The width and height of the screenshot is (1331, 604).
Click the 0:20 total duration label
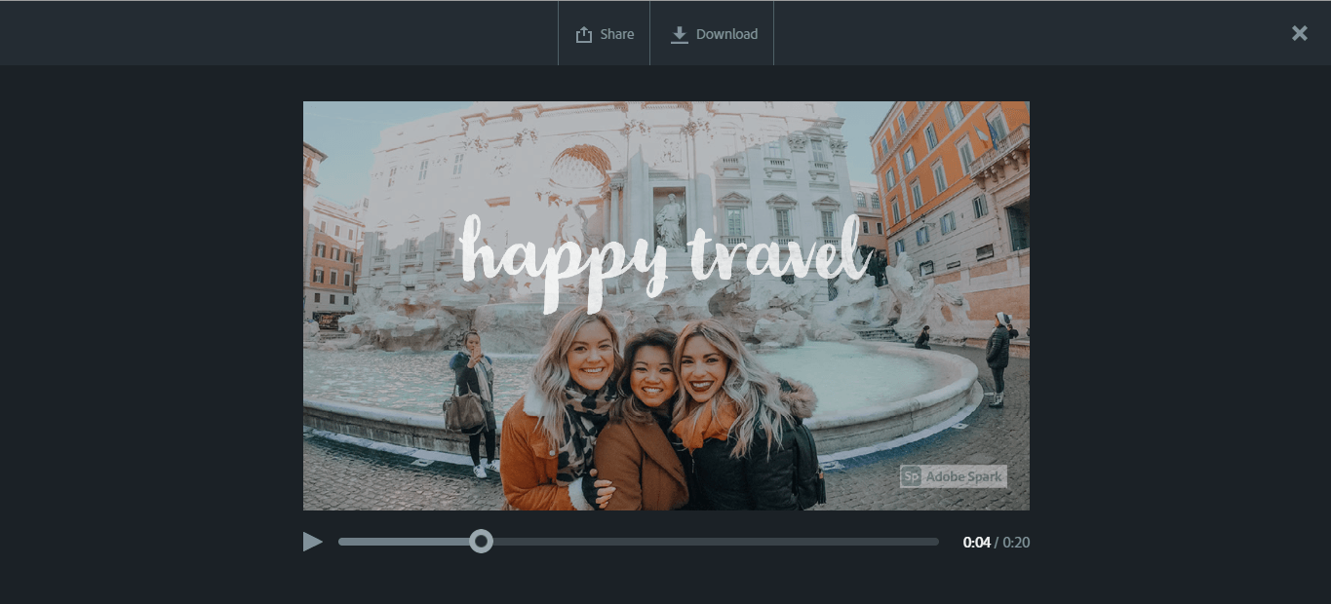pyautogui.click(x=1016, y=543)
